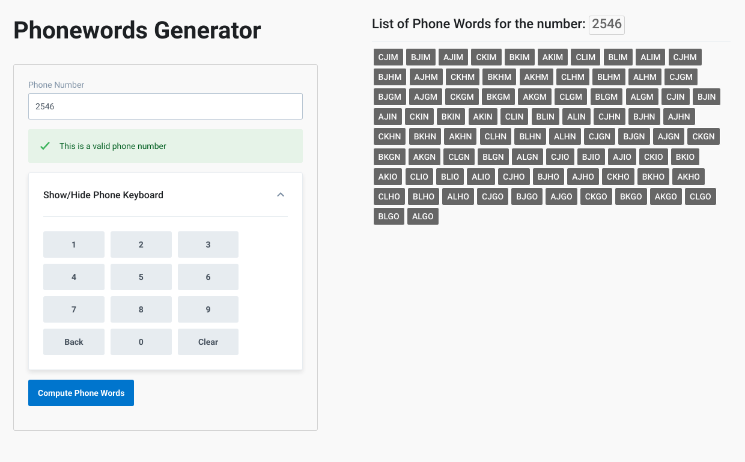This screenshot has width=745, height=462.
Task: Click the green valid phone number checkmark
Action: point(44,146)
